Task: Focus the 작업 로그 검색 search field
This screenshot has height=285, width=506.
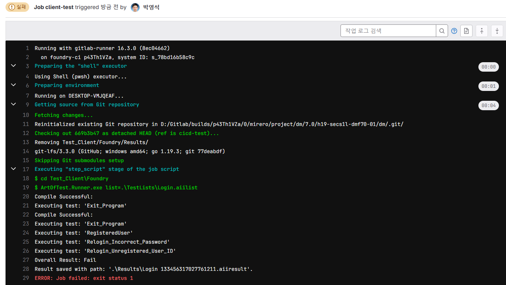Action: coord(388,31)
